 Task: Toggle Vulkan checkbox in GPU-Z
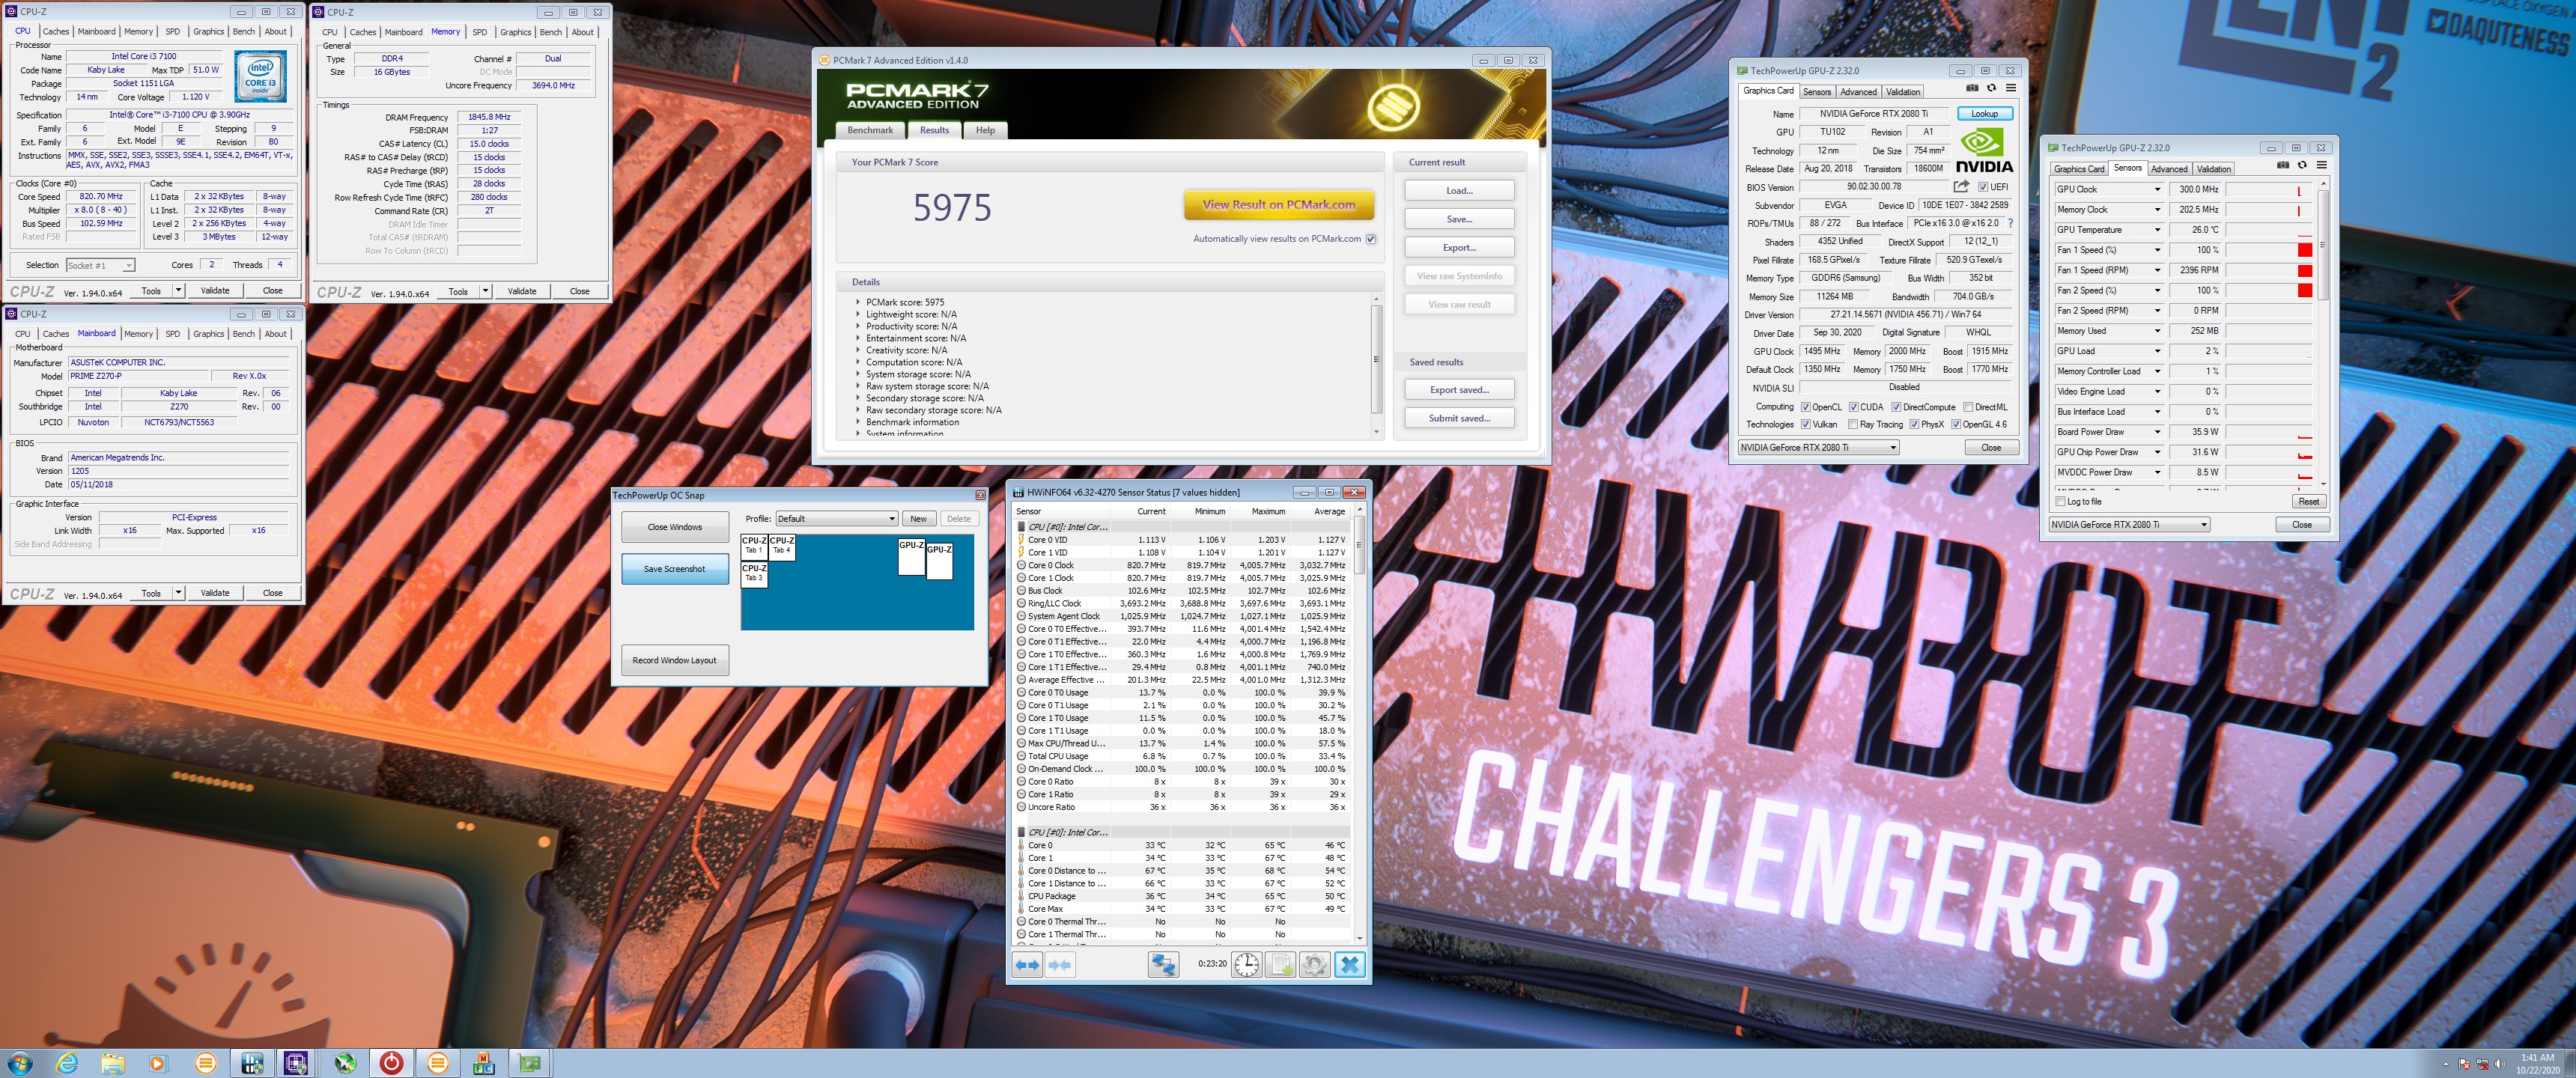coord(1805,424)
